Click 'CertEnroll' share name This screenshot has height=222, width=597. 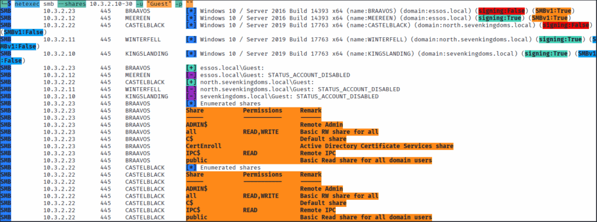click(x=203, y=146)
